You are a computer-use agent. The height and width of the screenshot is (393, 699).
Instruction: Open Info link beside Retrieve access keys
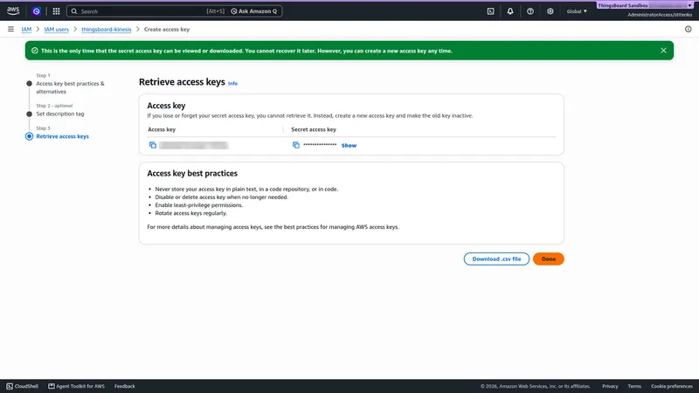tap(232, 83)
